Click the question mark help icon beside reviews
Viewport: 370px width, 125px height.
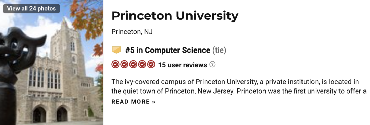tap(212, 64)
